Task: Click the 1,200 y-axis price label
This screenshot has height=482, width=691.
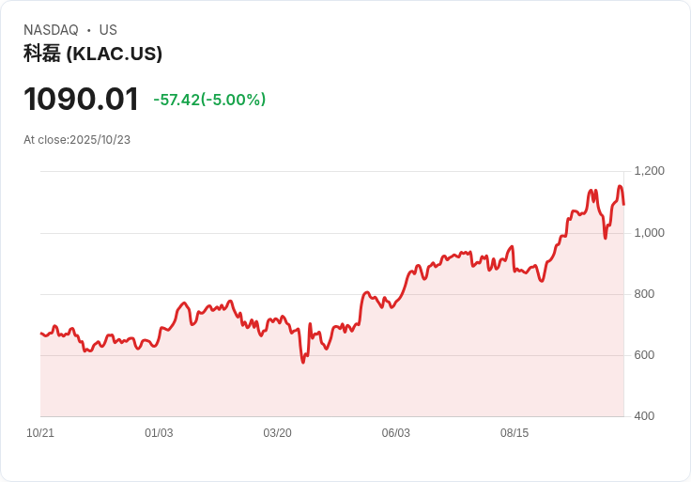Action: (649, 171)
